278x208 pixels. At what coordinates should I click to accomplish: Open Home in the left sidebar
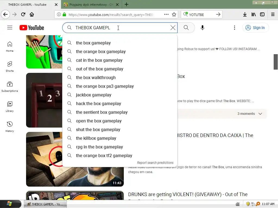click(10, 47)
